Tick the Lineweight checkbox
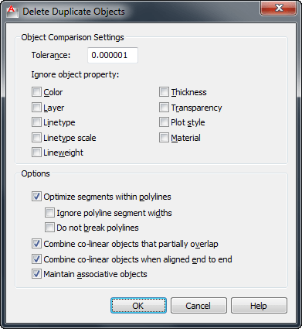 (x=36, y=153)
